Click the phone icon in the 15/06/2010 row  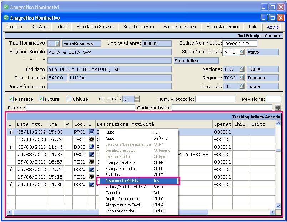pos(91,177)
